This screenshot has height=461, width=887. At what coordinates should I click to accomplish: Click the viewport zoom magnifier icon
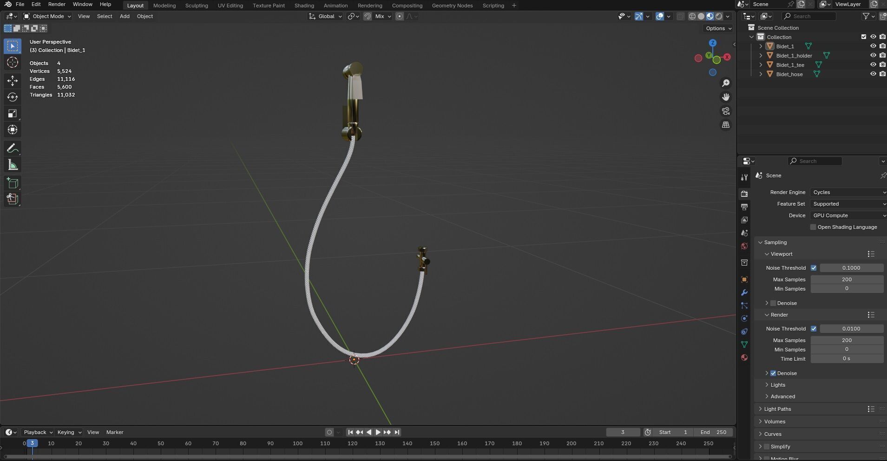725,83
